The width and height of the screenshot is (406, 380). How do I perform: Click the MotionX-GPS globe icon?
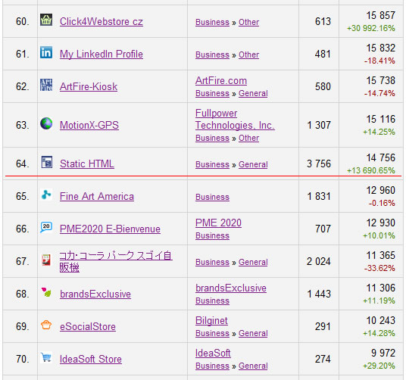46,123
